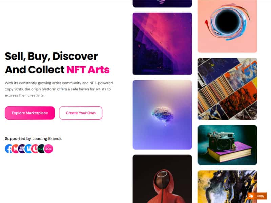This screenshot has width=271, height=203.
Task: Open the black hole swirl artwork
Action: 227,26
